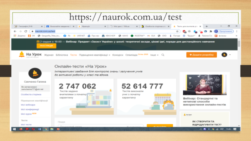Click the РЕЄСТРАЦІЯ webinar button

(46, 46)
